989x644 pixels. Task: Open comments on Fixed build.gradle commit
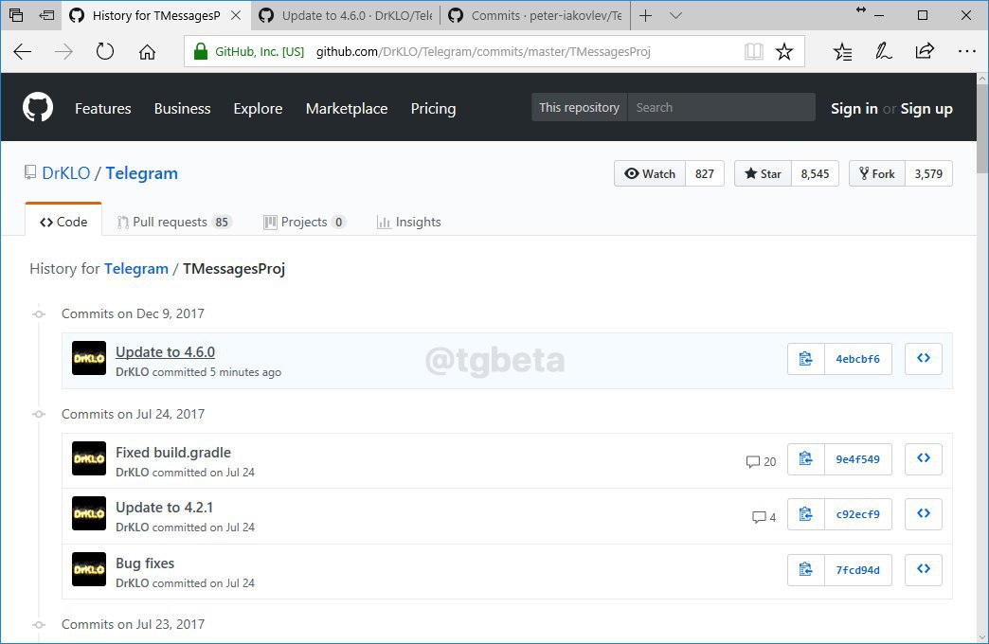(x=761, y=461)
